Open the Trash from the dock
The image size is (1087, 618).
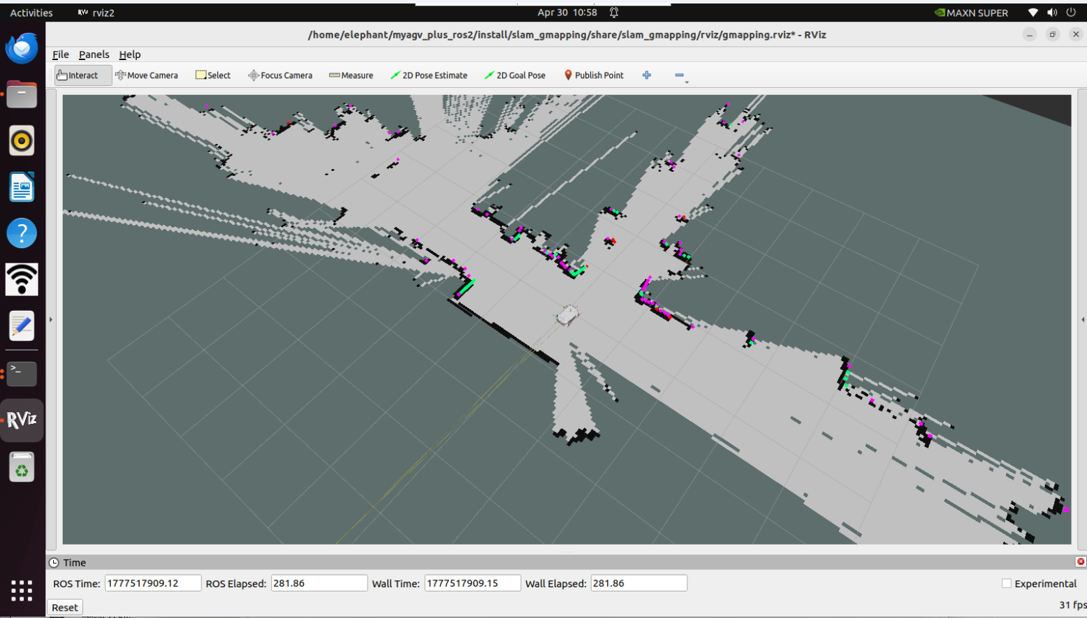22,467
